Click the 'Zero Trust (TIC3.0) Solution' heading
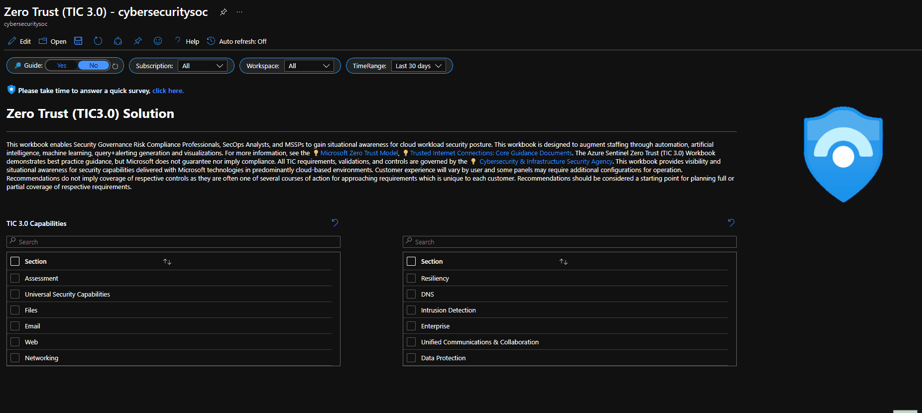This screenshot has height=413, width=922. tap(90, 114)
